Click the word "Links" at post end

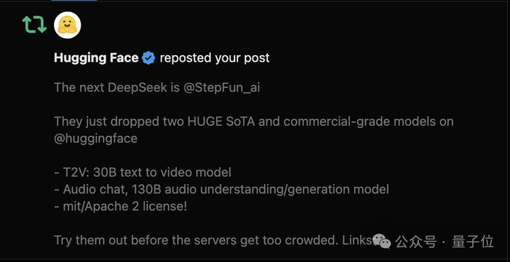coord(357,240)
